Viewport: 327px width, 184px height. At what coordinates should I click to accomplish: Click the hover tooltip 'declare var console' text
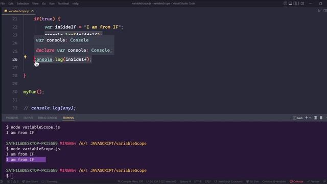click(74, 50)
